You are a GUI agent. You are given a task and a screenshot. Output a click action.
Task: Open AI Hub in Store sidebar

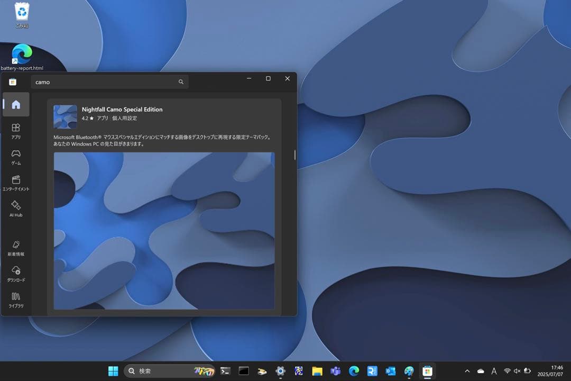click(16, 209)
